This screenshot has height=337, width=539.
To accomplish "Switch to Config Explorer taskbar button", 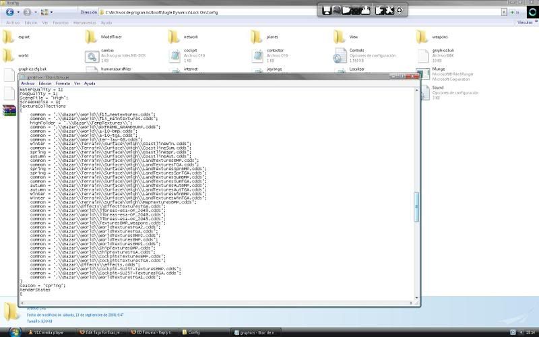I will 203,332.
